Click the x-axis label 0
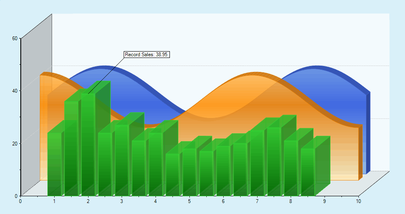405x214 pixels. [x=20, y=201]
